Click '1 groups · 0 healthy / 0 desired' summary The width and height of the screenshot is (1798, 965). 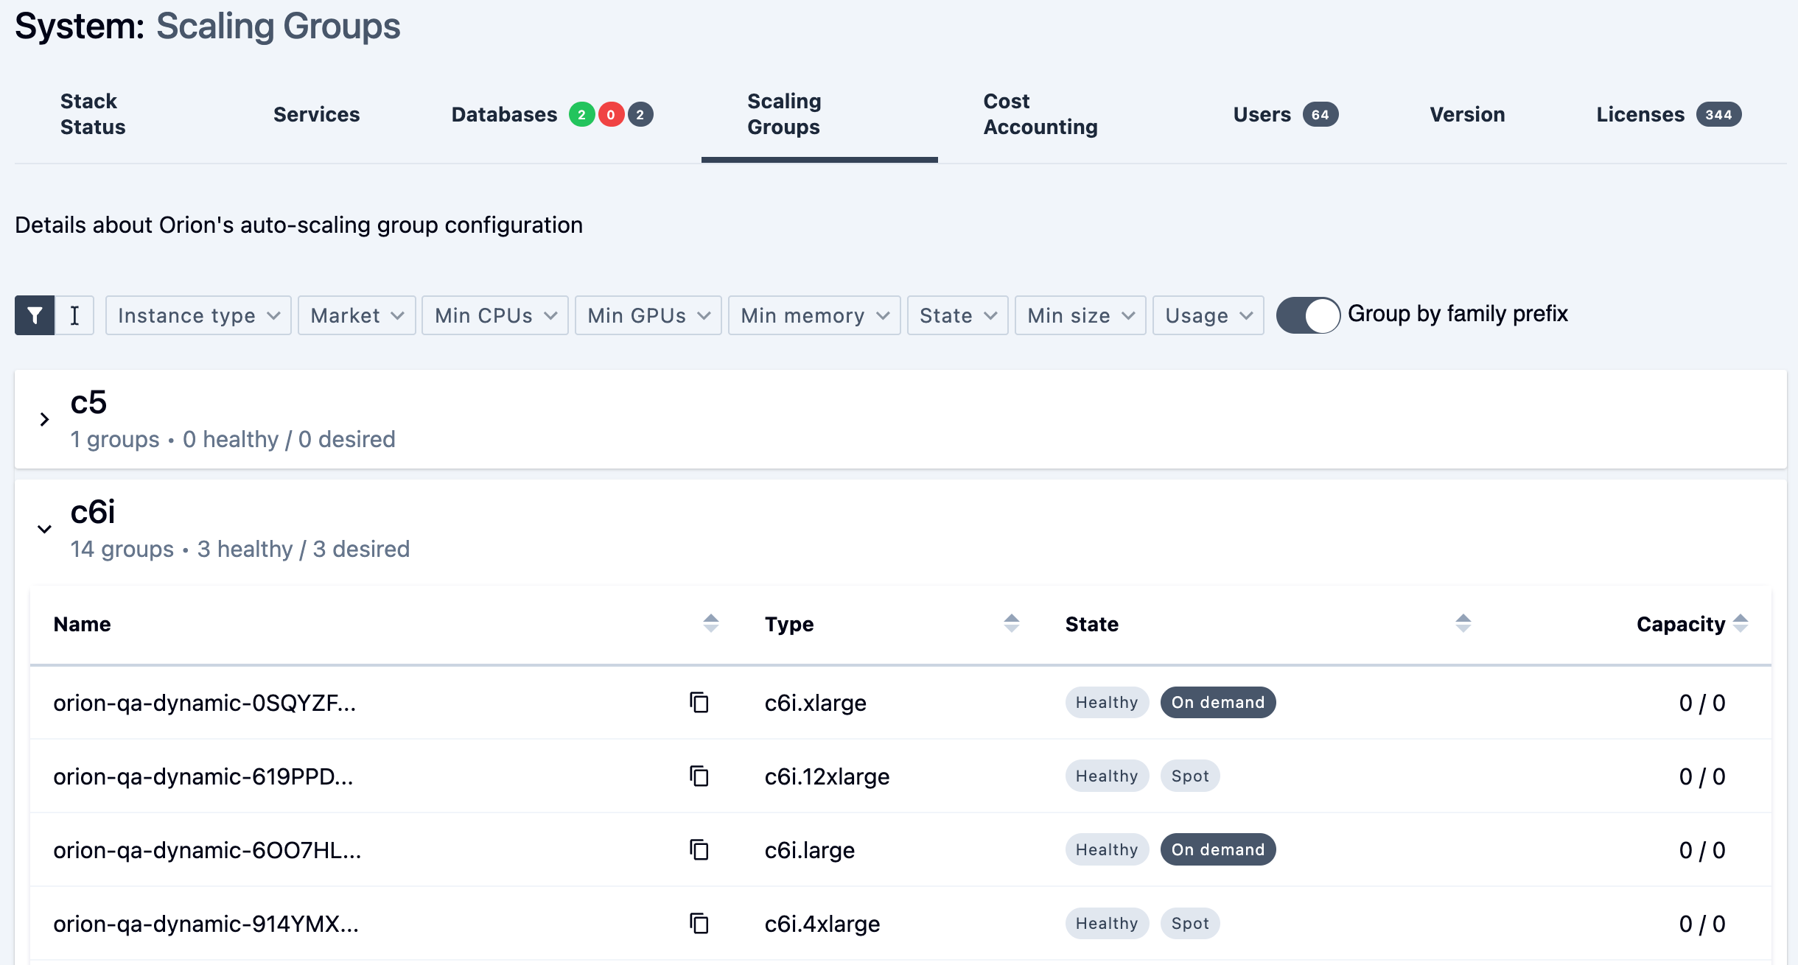tap(233, 439)
